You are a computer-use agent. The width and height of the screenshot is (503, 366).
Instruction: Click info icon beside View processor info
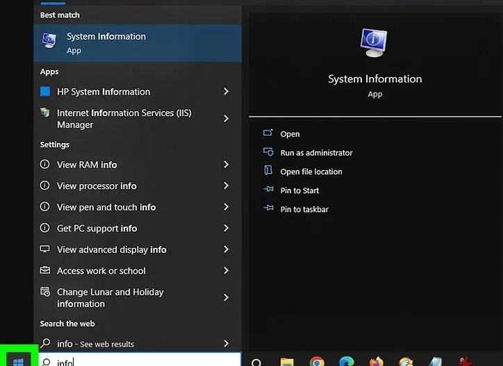44,185
